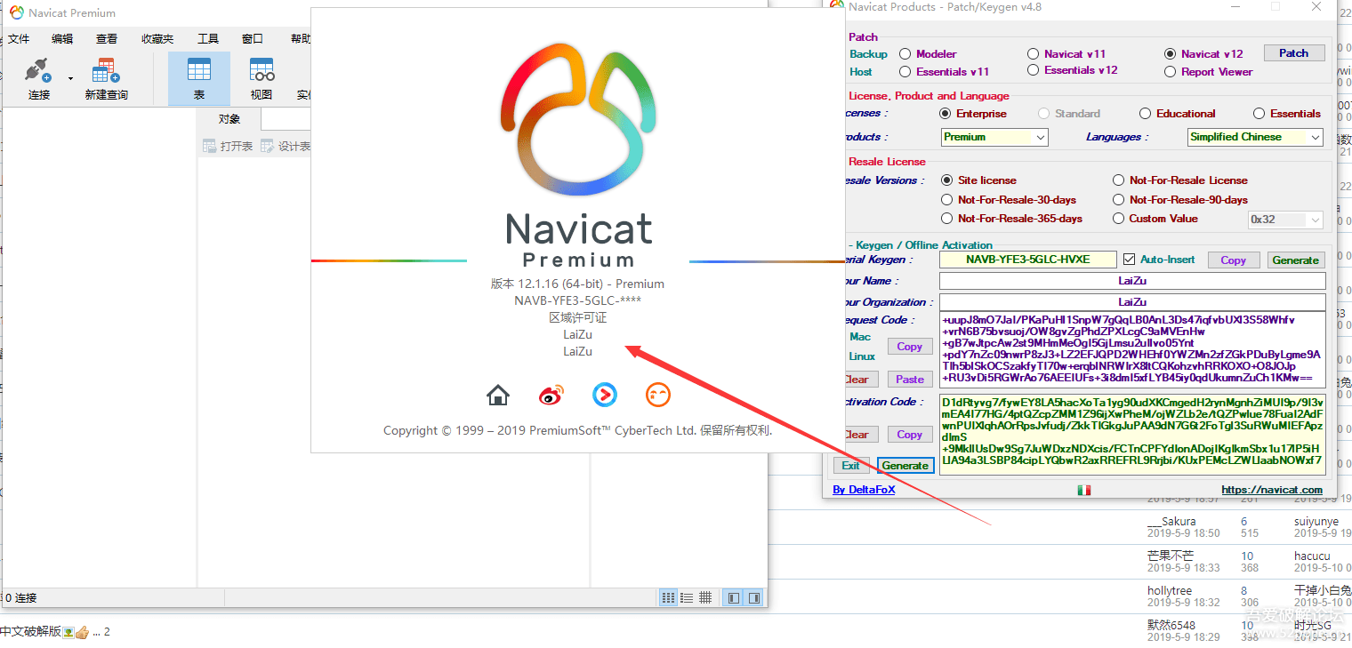Select the Essentials v12 radio button
This screenshot has width=1352, height=648.
(1034, 70)
